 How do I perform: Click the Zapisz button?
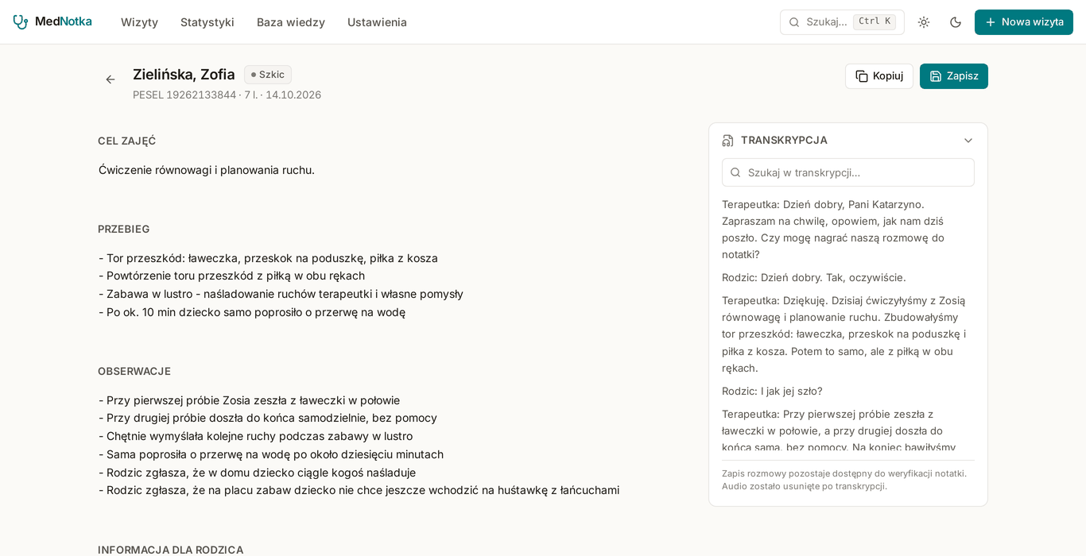(954, 76)
